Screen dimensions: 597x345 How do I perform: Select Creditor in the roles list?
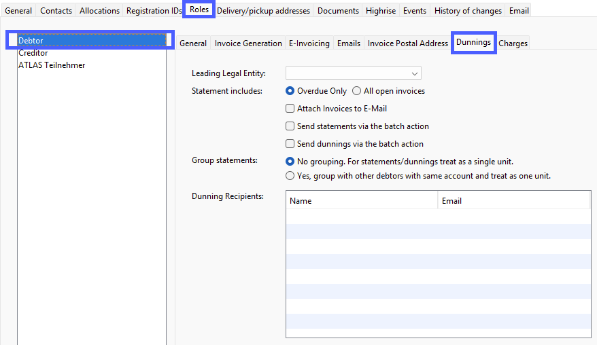pos(33,53)
